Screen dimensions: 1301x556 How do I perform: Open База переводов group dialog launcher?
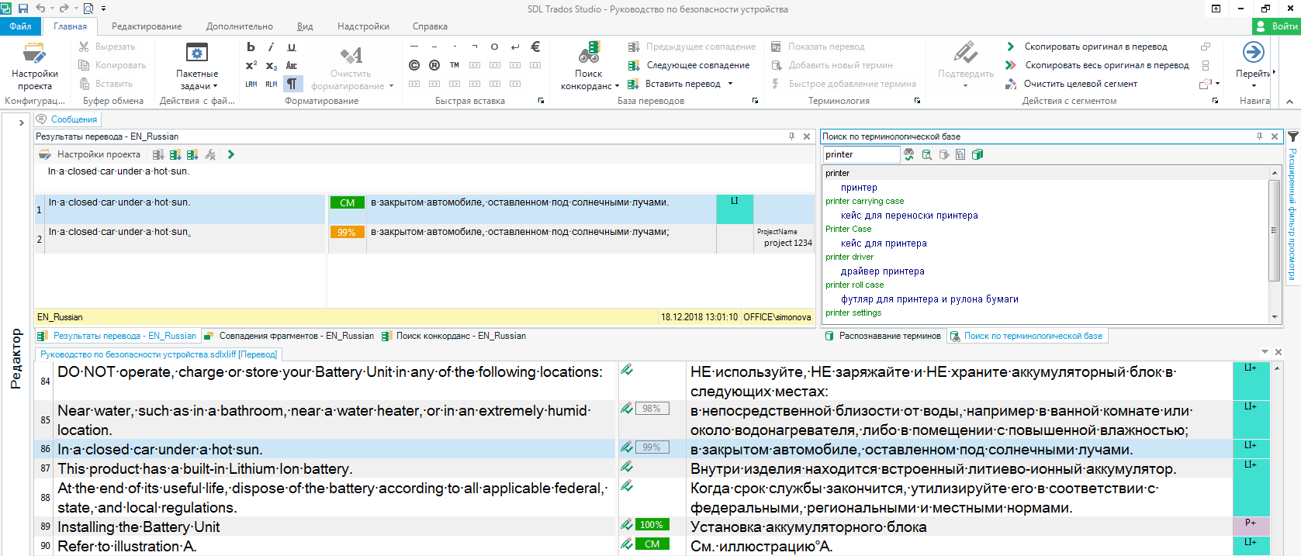[755, 101]
